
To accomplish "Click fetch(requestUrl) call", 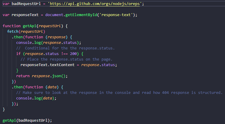I will coord(26,32).
